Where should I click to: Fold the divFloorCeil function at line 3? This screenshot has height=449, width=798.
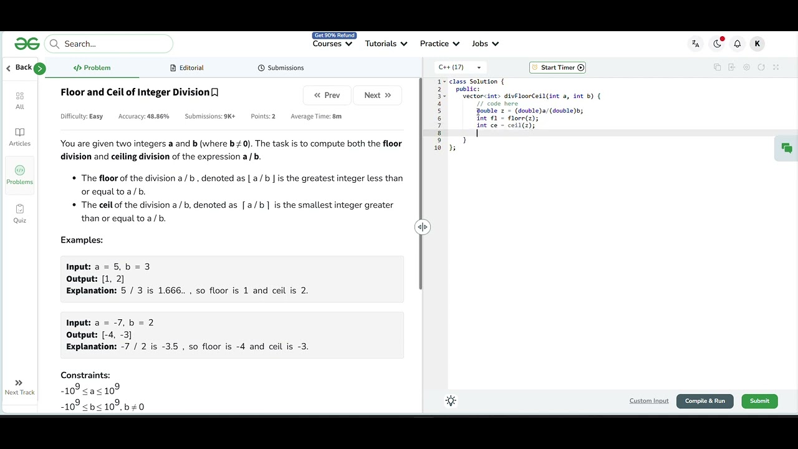tap(445, 97)
